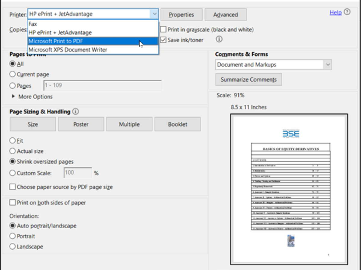Click the Custom Scale percentage field

(78, 173)
